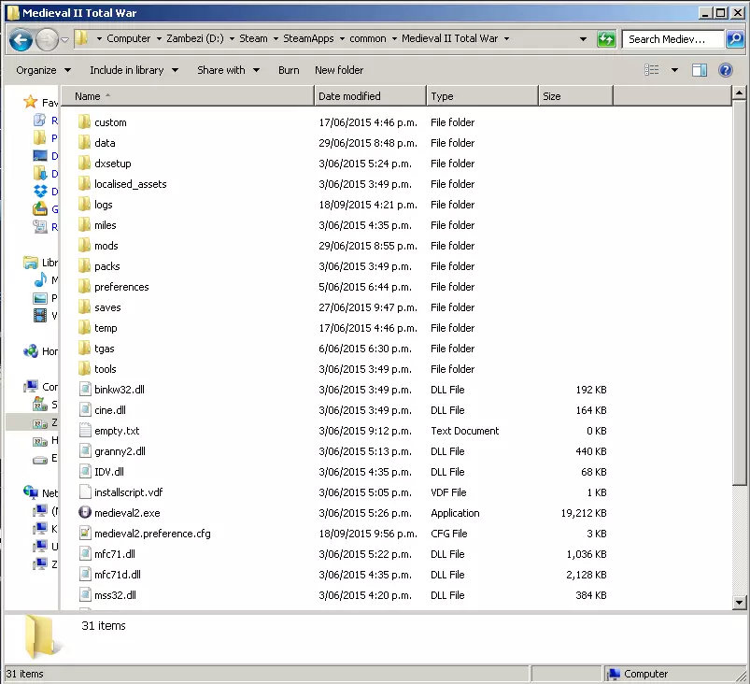Sort by the Type column header

pos(482,96)
